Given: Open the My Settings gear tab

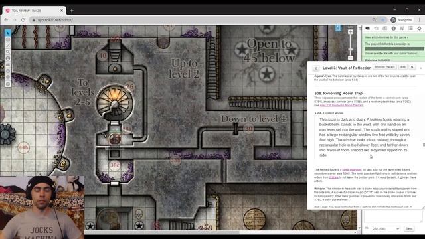Looking at the screenshot, I should coord(419,28).
